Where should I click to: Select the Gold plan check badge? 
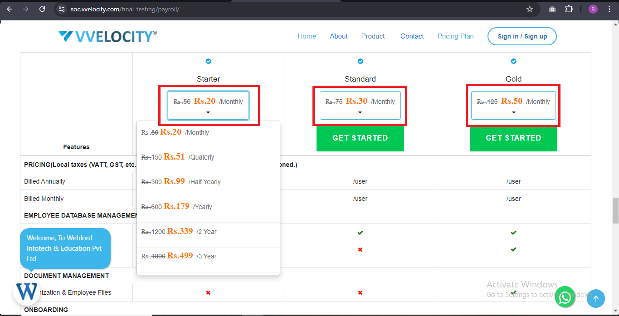coord(513,61)
